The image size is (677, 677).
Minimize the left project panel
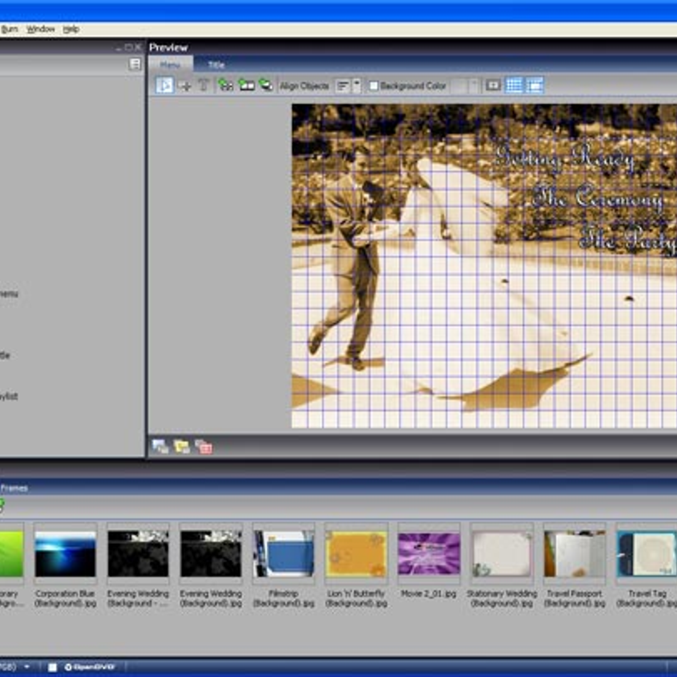[119, 48]
